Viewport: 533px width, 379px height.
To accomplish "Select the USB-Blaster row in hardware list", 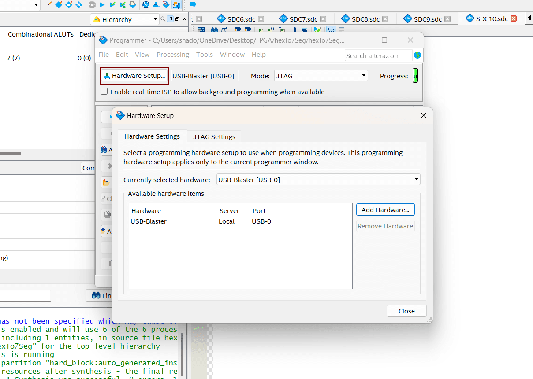I will click(240, 221).
